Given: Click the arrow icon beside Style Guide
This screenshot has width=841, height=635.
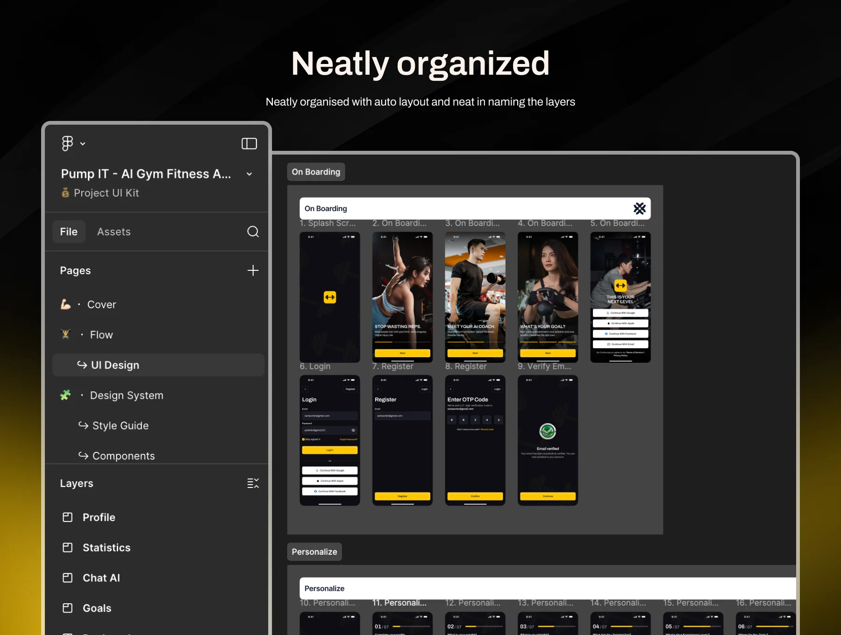Looking at the screenshot, I should tap(84, 425).
